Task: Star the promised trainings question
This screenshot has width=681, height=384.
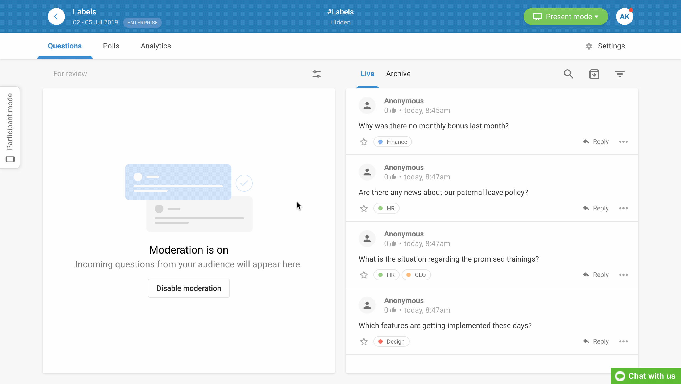Action: pyautogui.click(x=364, y=275)
